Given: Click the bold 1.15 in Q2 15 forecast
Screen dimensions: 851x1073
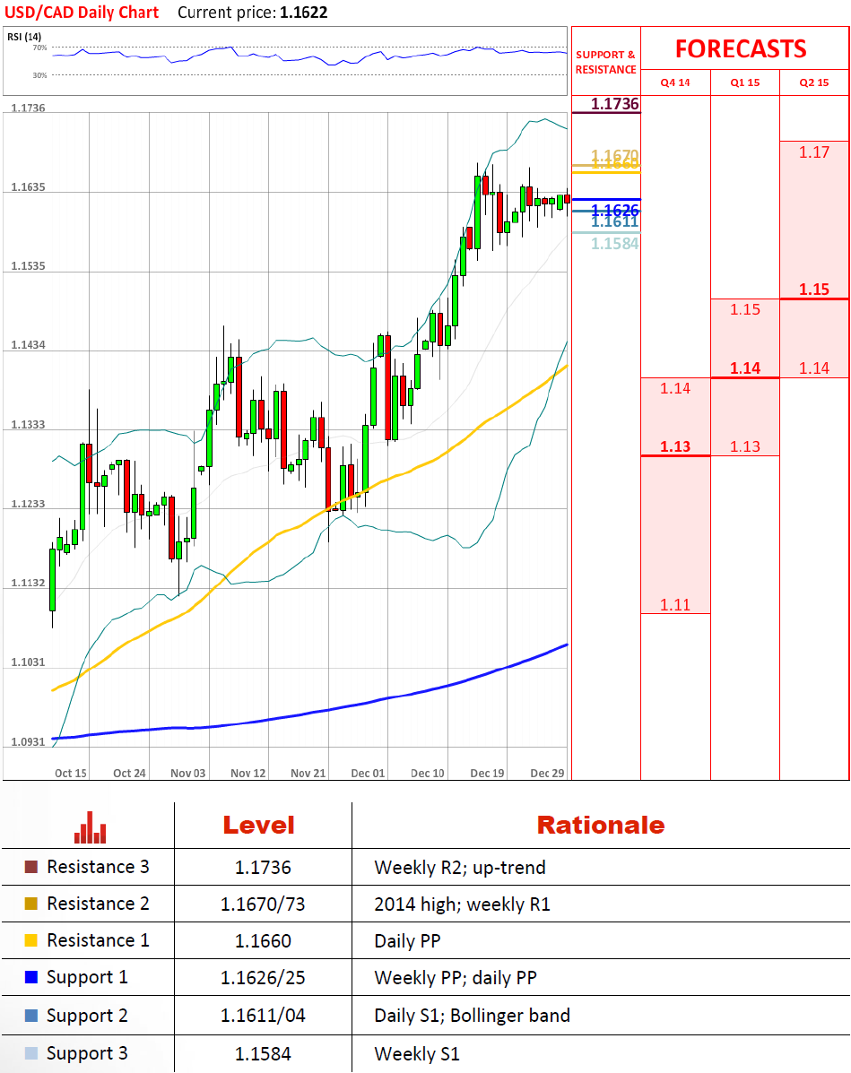Looking at the screenshot, I should coord(814,290).
